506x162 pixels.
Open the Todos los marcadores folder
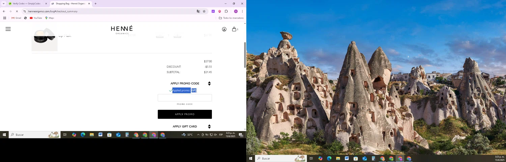point(231,18)
